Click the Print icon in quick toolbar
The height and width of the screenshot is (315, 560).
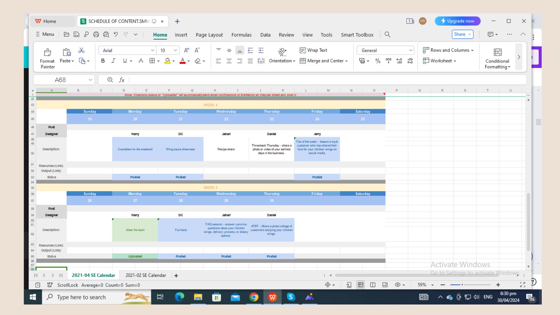click(x=96, y=34)
